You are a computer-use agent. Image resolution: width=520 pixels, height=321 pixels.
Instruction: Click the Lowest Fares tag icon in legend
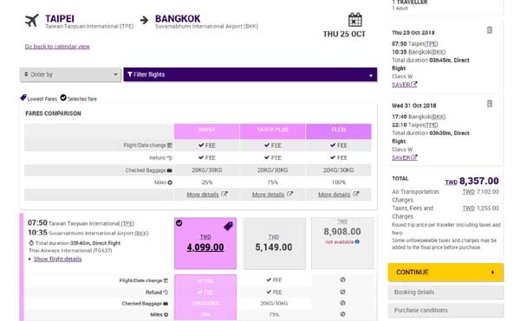(x=23, y=98)
